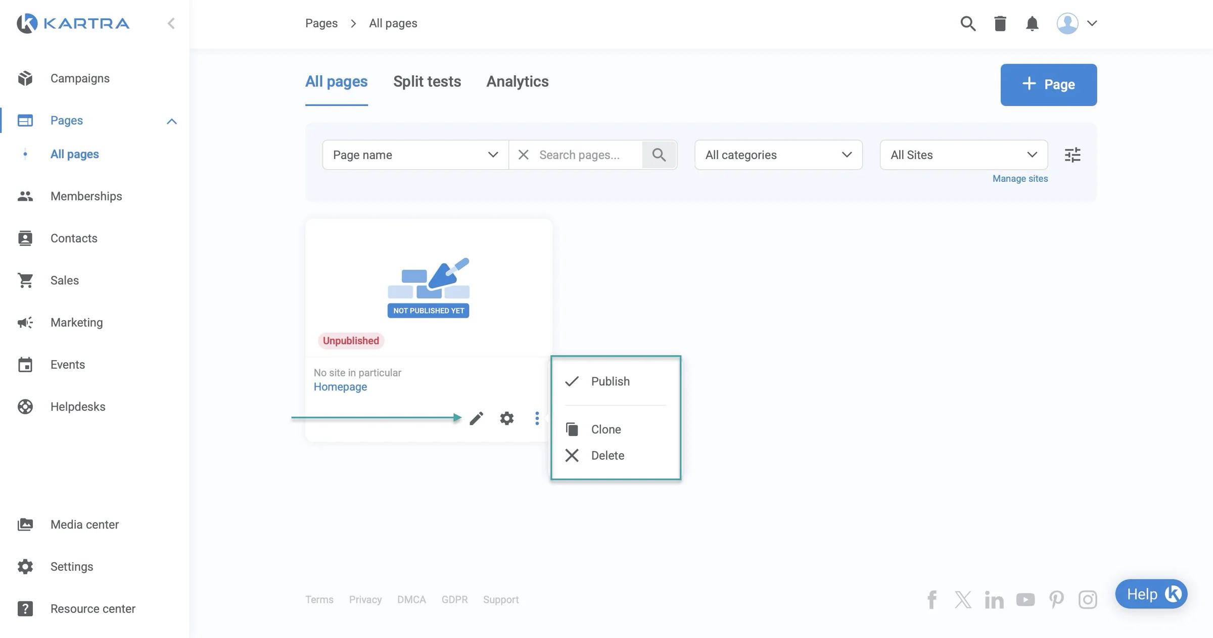Open the Resource center
The image size is (1213, 638).
click(x=93, y=609)
